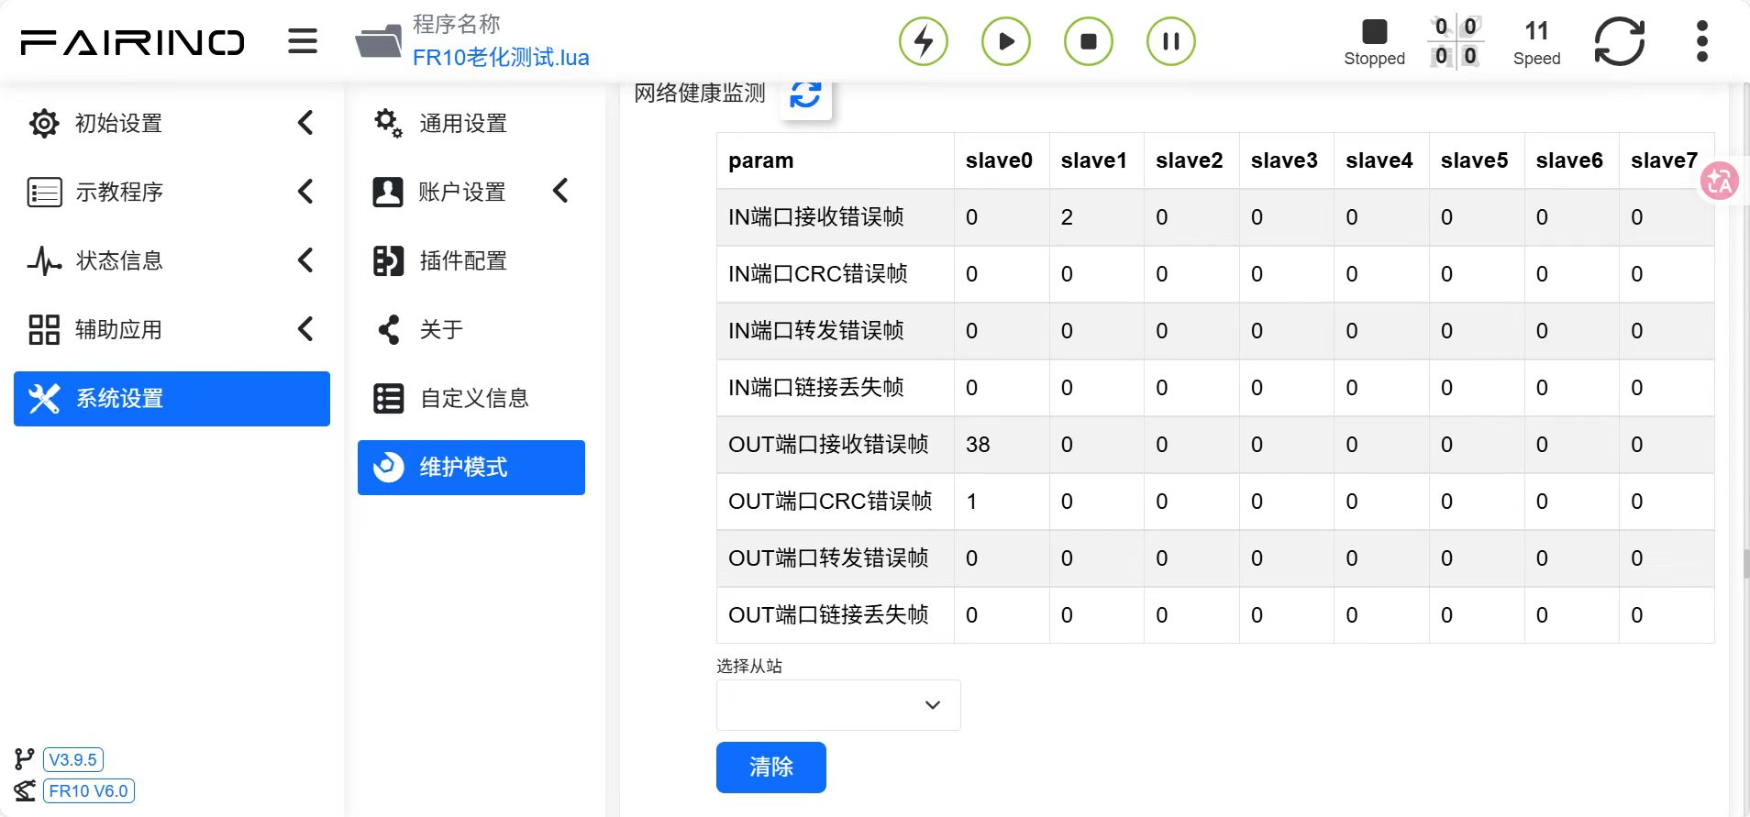Start the program with play button
This screenshot has width=1750, height=817.
pyautogui.click(x=1006, y=41)
